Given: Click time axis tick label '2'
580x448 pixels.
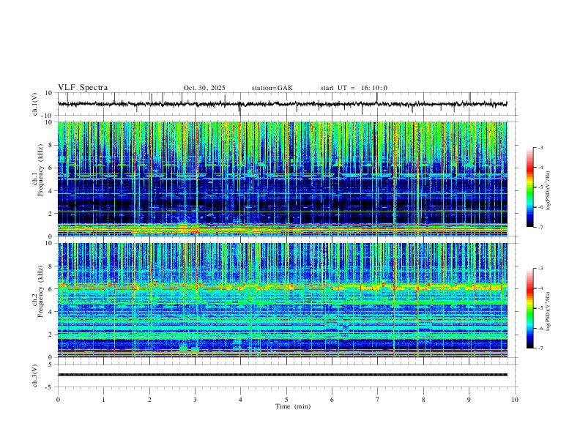Looking at the screenshot, I should click(149, 400).
